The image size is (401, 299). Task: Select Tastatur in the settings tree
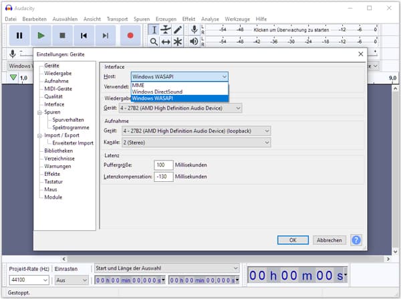click(x=53, y=182)
